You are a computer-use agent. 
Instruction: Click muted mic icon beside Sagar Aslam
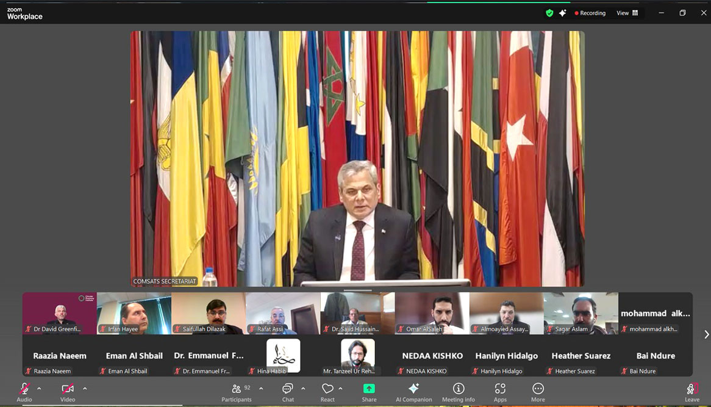click(x=550, y=329)
